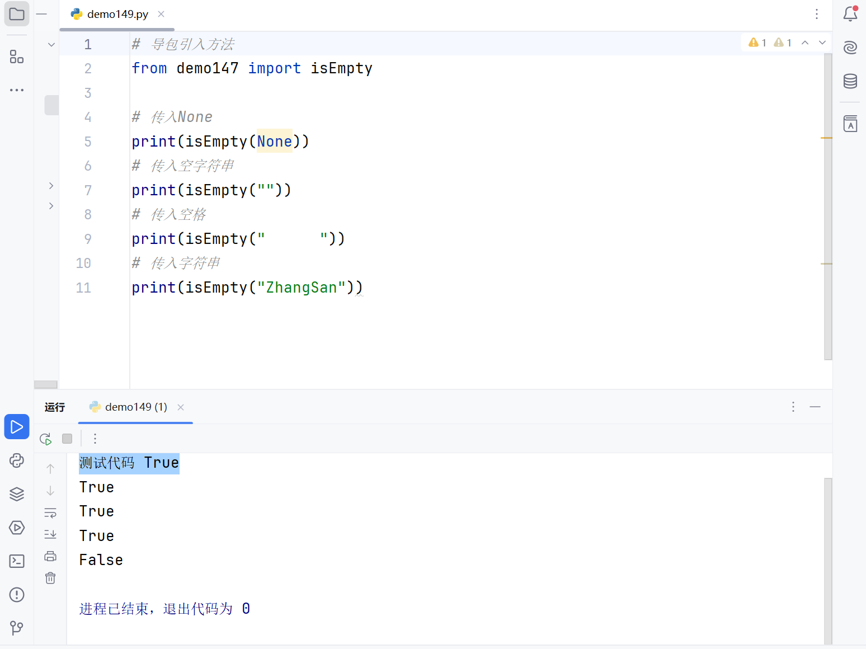Close the demo149.py editor tab
The height and width of the screenshot is (649, 866).
[x=161, y=14]
